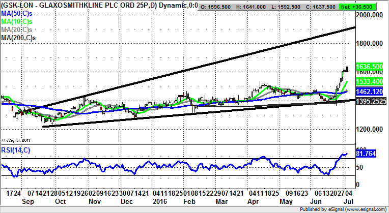
Task: Click the blue 1462.120 price tag
Action: (x=370, y=92)
